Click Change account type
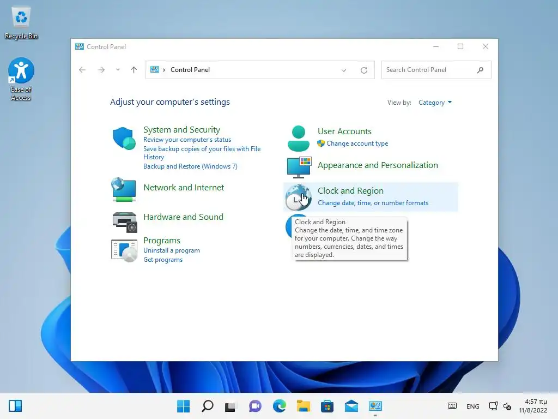558x419 pixels. pyautogui.click(x=357, y=143)
